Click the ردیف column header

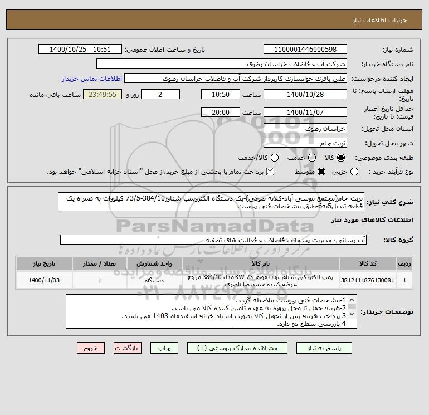pos(404,263)
